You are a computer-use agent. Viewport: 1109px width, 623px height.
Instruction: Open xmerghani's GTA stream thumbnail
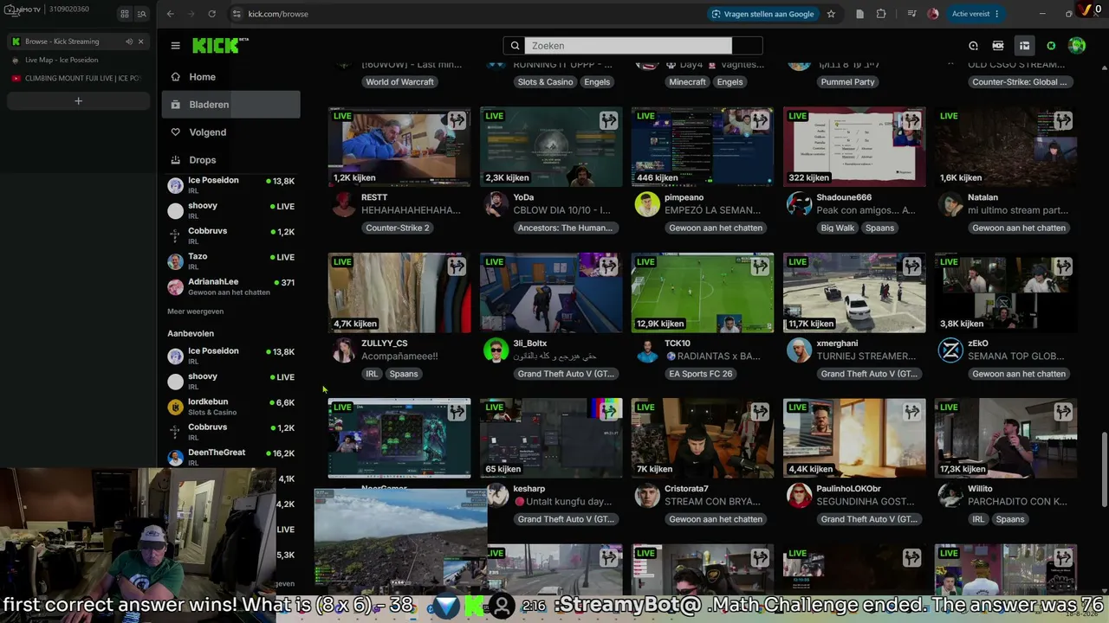[x=854, y=292]
